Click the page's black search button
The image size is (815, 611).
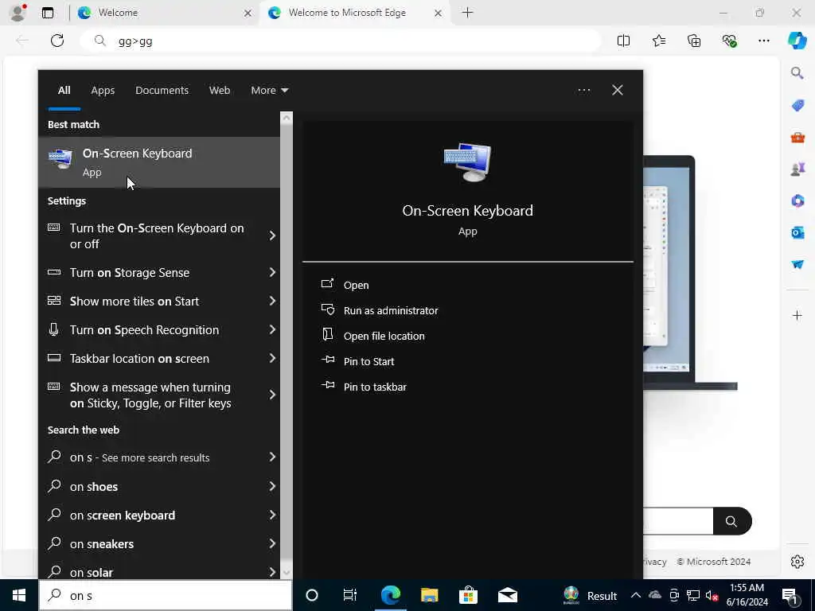pos(732,521)
